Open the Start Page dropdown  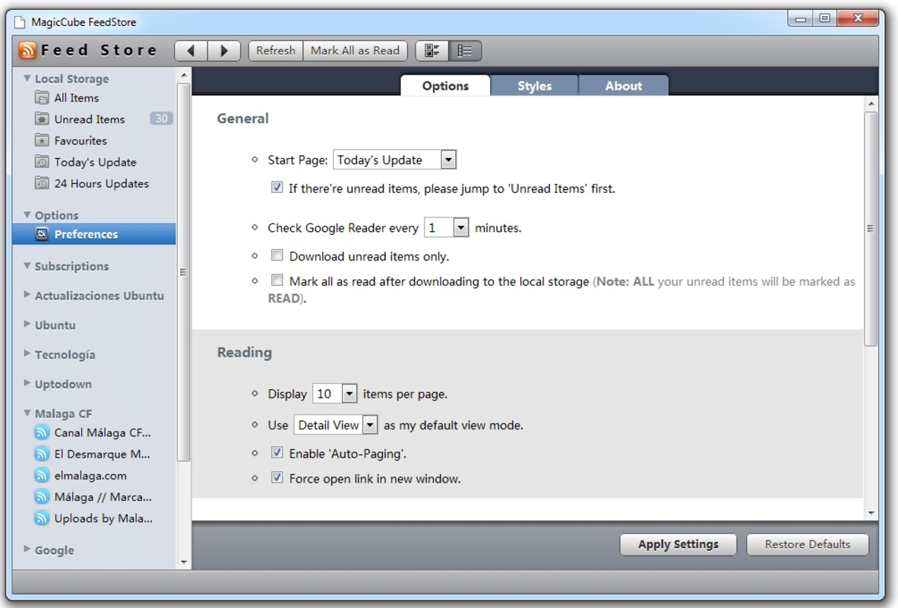[x=394, y=160]
